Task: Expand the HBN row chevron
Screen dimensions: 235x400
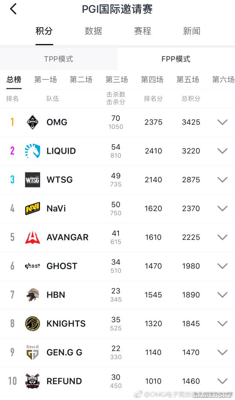Action: point(223,295)
